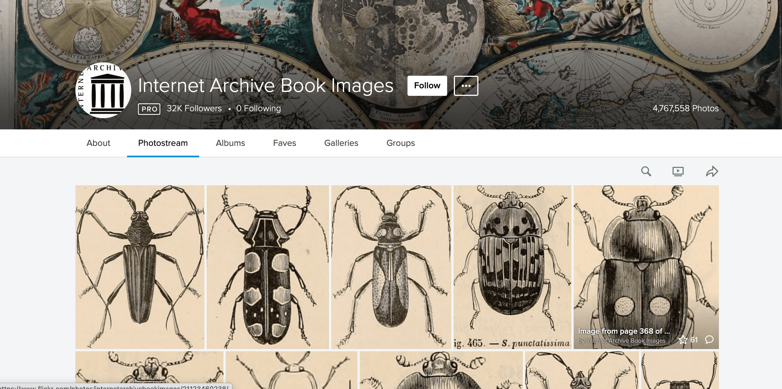Open the three-dots more options button
This screenshot has width=782, height=389.
pyautogui.click(x=466, y=86)
